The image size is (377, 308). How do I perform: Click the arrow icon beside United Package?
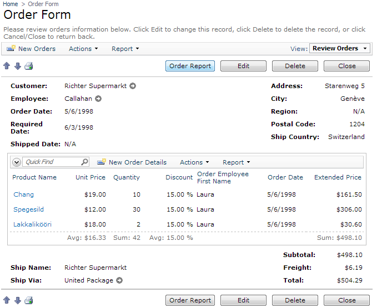119,280
